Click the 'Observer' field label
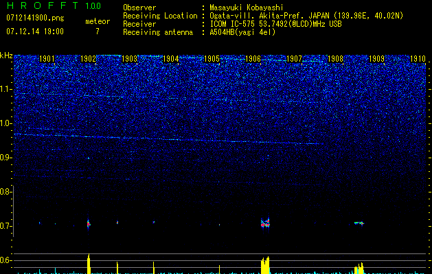Viewport: 432px width, 274px height. pos(139,8)
